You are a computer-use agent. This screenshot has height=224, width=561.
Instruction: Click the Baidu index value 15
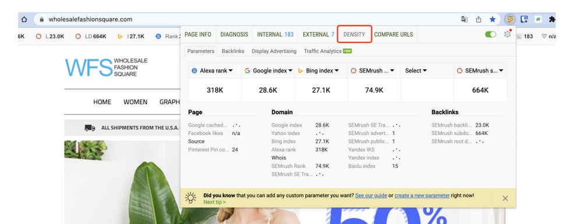[395, 166]
